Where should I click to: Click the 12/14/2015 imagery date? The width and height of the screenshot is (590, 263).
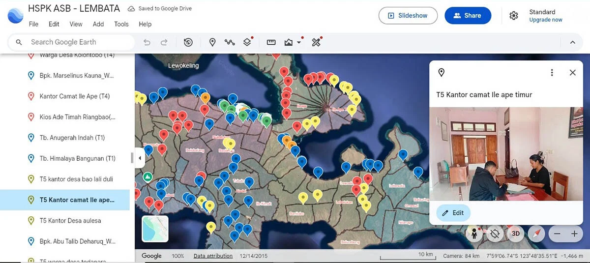[x=254, y=256]
